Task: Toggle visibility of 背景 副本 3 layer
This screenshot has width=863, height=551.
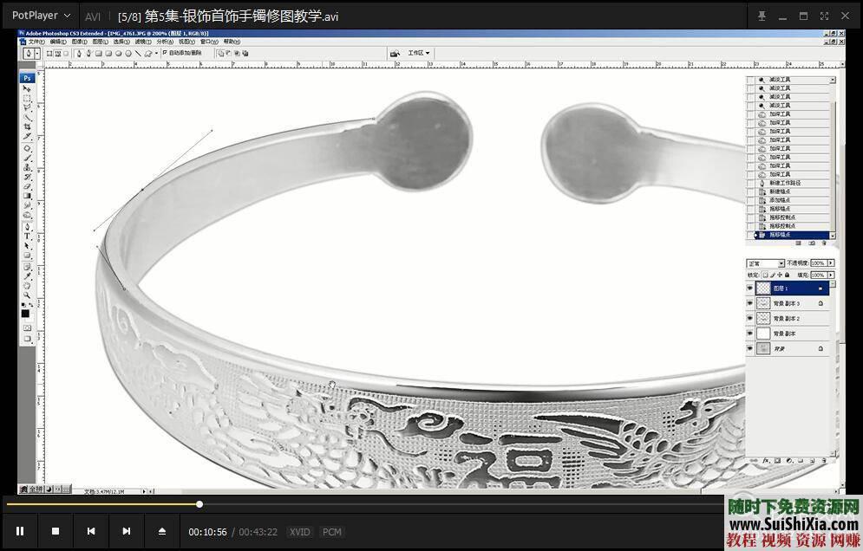Action: (x=750, y=303)
